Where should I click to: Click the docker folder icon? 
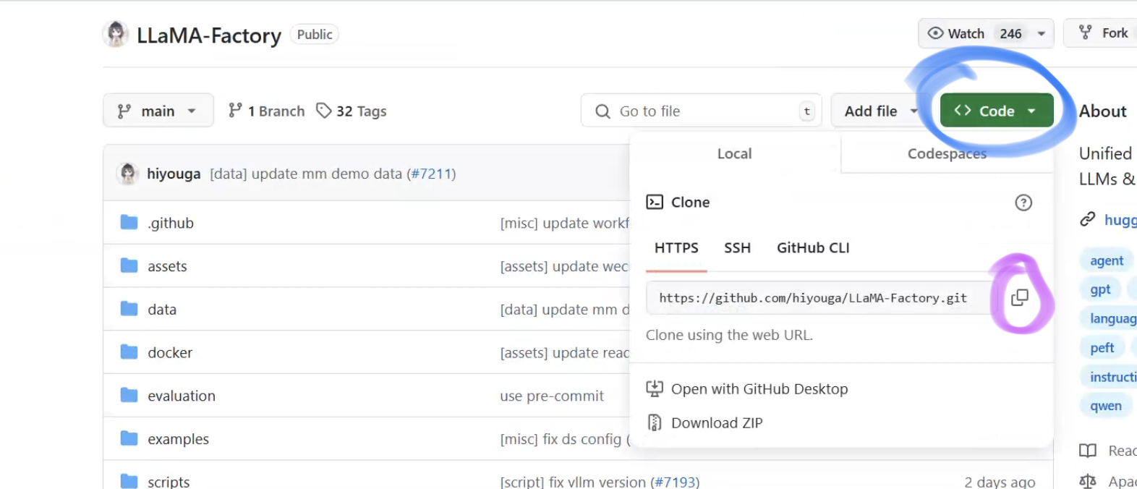[x=129, y=352]
